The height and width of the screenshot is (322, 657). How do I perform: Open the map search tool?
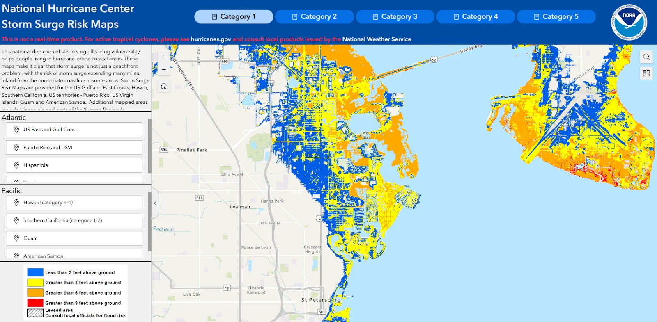point(646,57)
